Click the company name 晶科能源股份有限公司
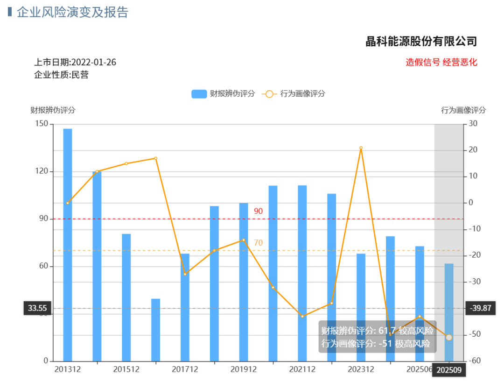Viewport: 504px width, 382px height. click(421, 42)
